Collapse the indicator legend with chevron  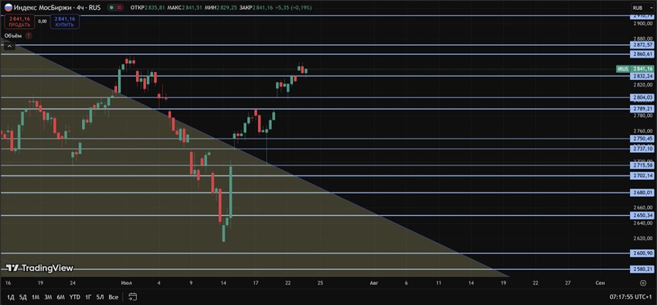[x=9, y=47]
